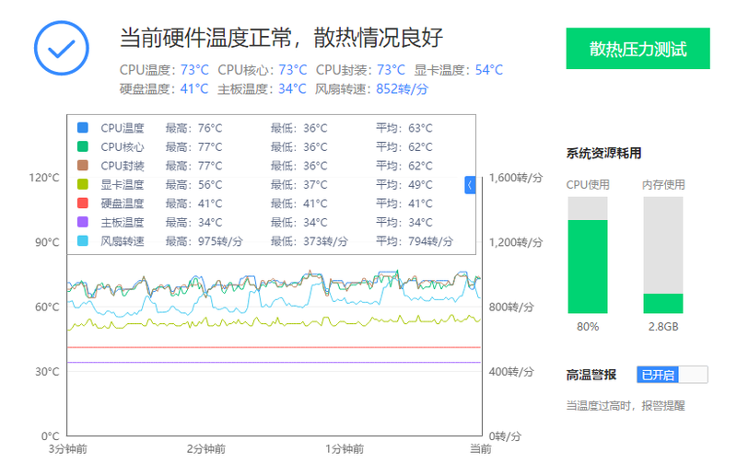Click the CPU封装 brown legend swatch
The height and width of the screenshot is (476, 737).
pos(82,166)
